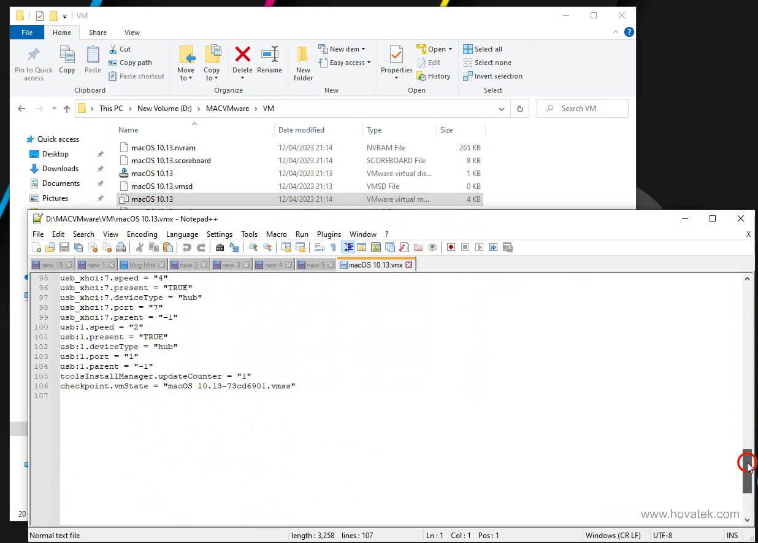Click the Save All icon on Notepad++ toolbar
The width and height of the screenshot is (758, 543).
pos(78,247)
